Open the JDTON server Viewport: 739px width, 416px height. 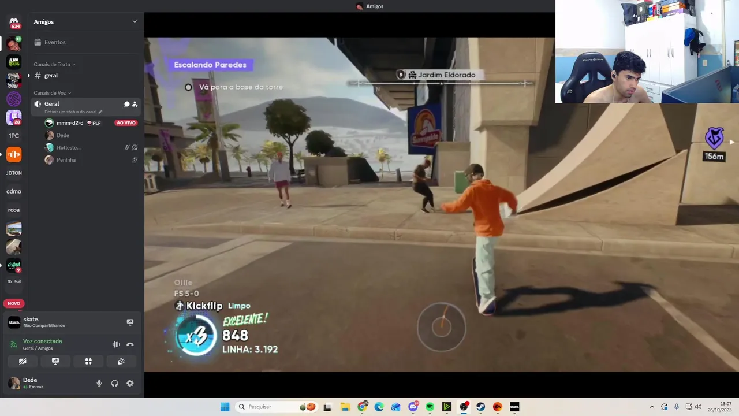[x=14, y=173]
